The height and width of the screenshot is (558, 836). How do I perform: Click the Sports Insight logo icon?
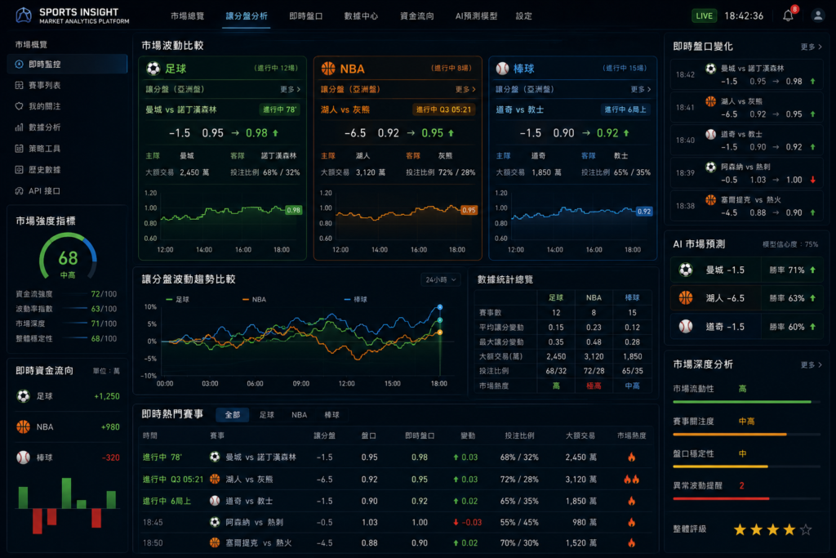(24, 16)
